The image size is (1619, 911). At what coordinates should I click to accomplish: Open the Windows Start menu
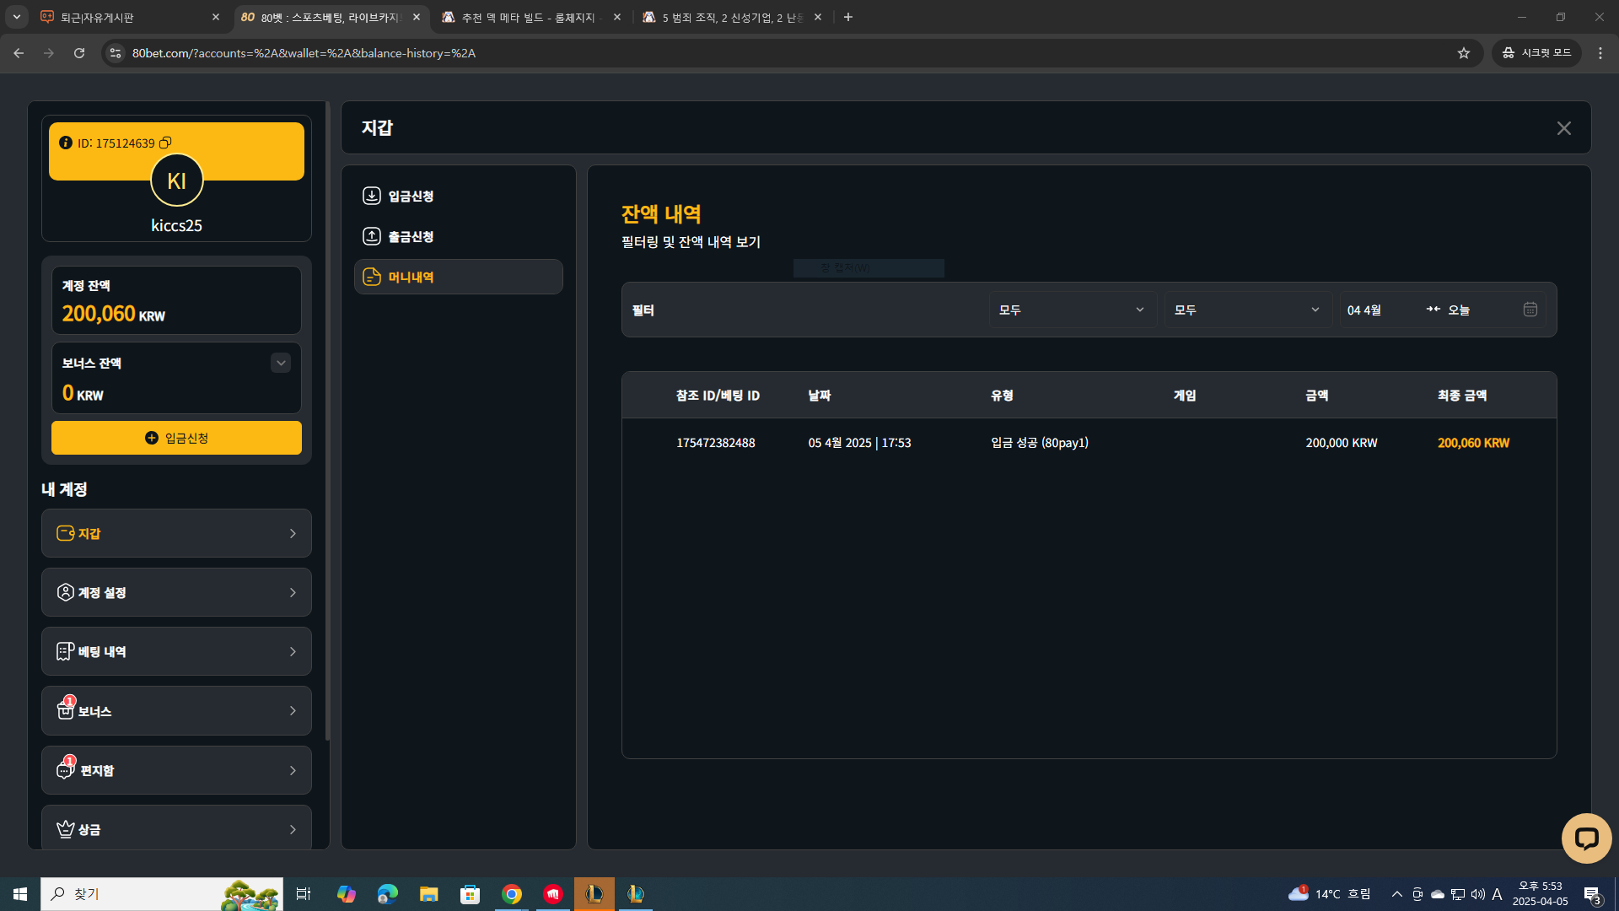pyautogui.click(x=20, y=894)
